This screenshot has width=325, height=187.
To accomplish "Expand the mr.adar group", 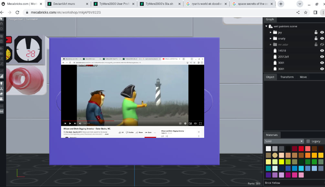I will (x=270, y=44).
